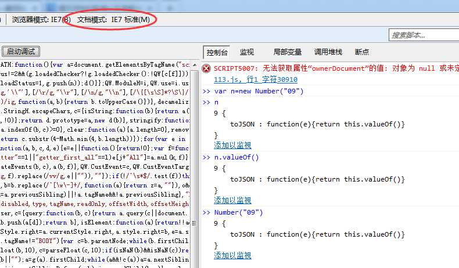Select the 断点 tab
Image resolution: width=459 pixels, height=268 pixels.
(x=362, y=52)
